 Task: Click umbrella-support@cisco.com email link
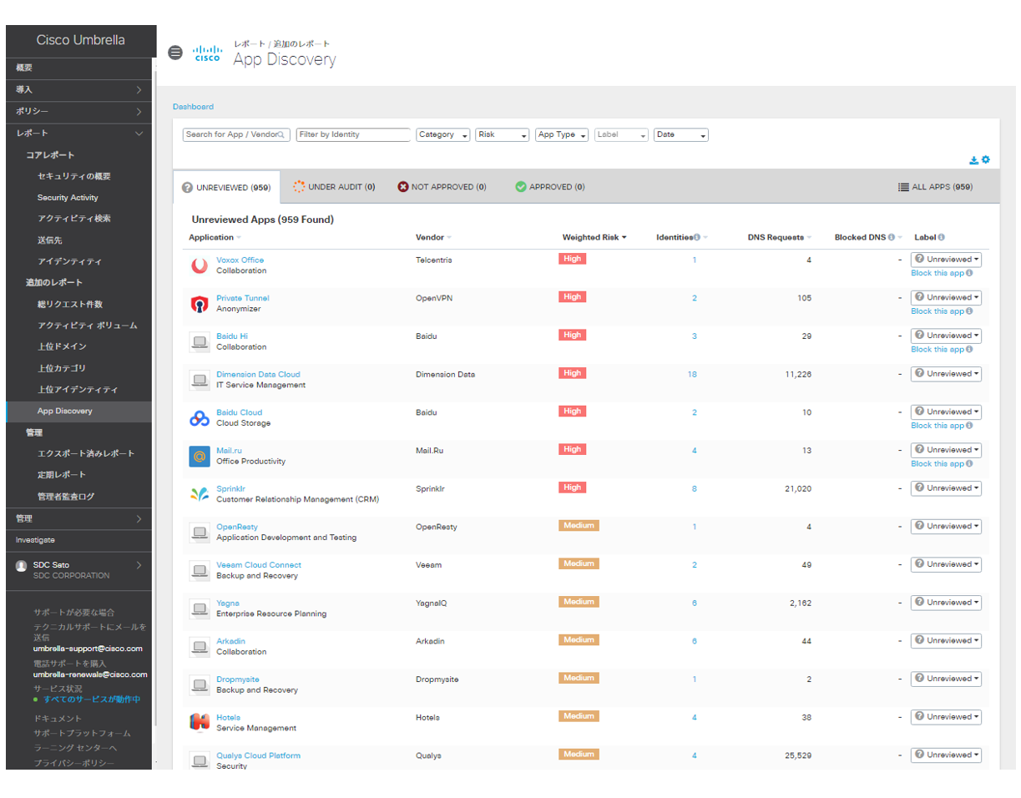88,648
